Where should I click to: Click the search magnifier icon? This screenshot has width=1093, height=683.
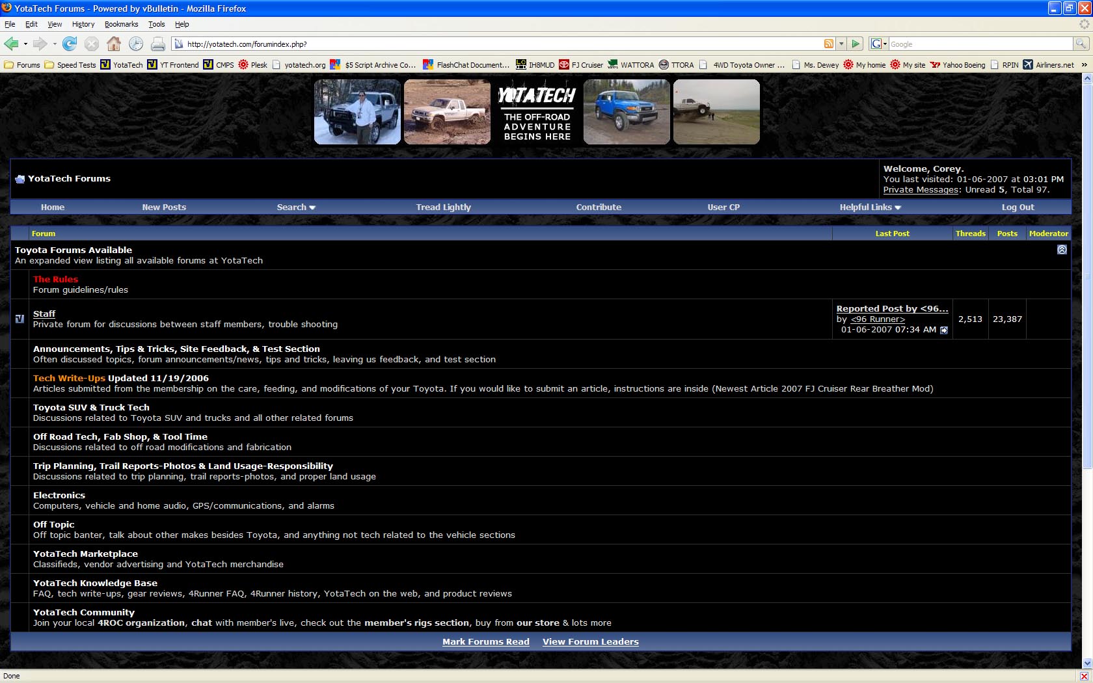[1081, 44]
